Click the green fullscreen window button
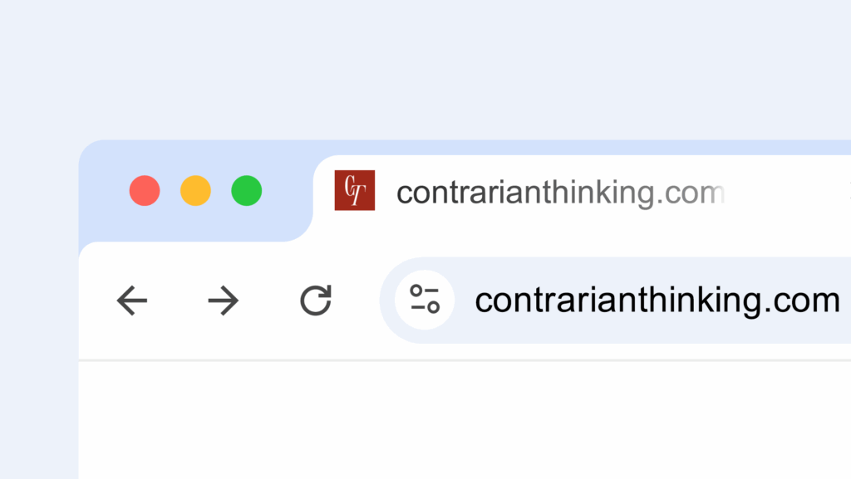This screenshot has width=851, height=479. 247,191
